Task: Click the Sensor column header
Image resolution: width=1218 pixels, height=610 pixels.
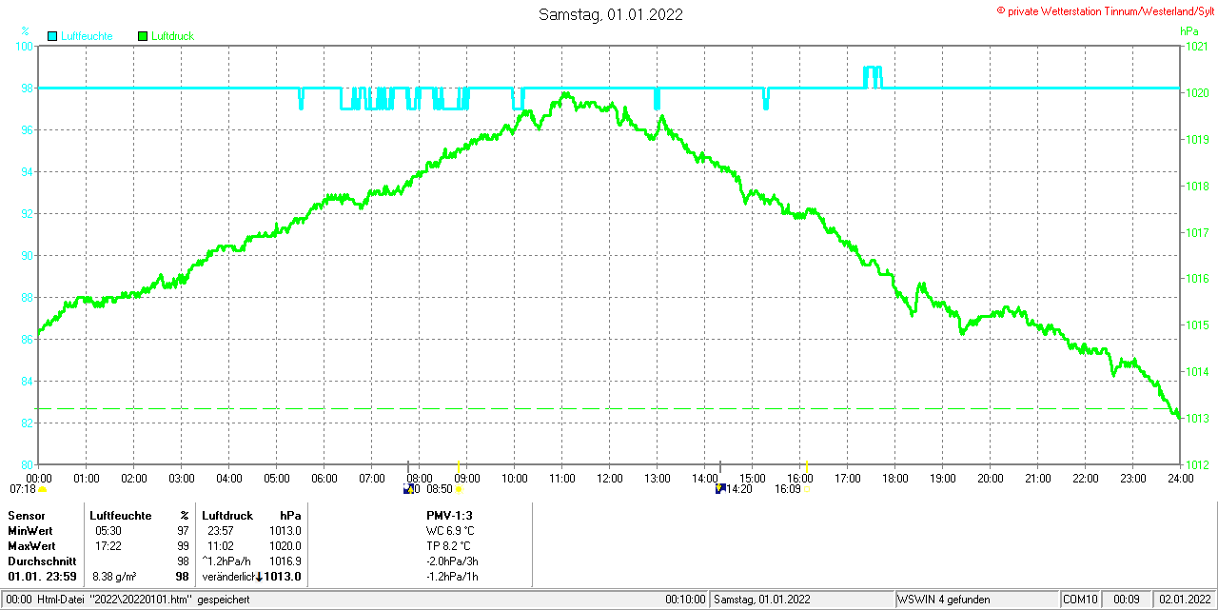Action: (x=27, y=515)
